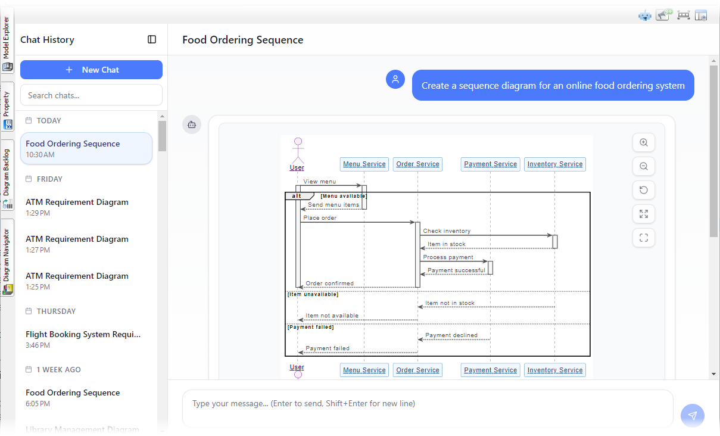
Task: View announcements via the megaphone icon
Action: point(663,15)
